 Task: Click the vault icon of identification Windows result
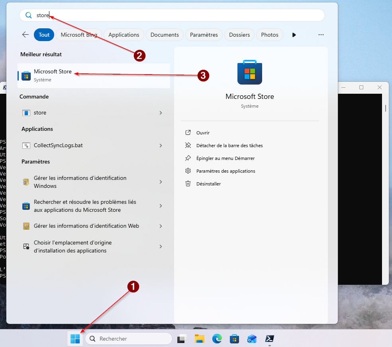pyautogui.click(x=26, y=182)
